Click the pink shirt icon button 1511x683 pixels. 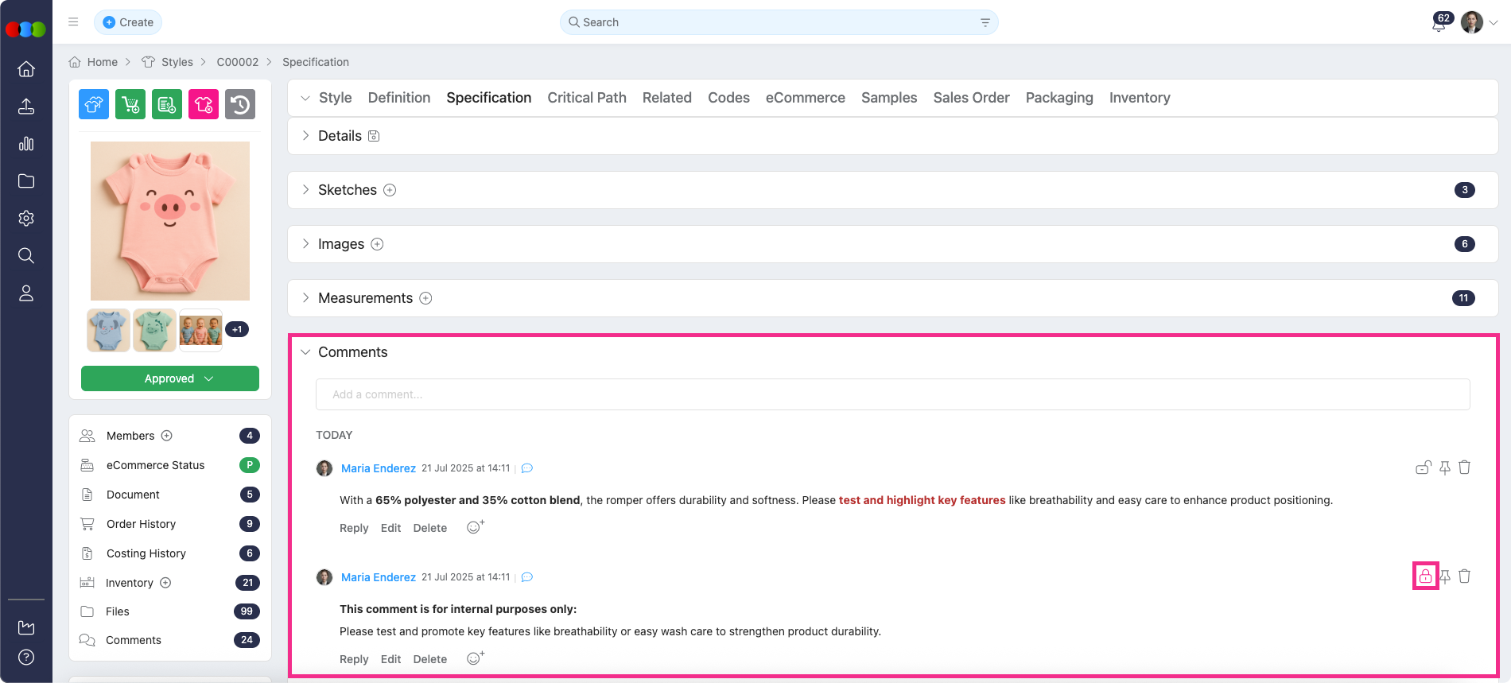coord(204,104)
